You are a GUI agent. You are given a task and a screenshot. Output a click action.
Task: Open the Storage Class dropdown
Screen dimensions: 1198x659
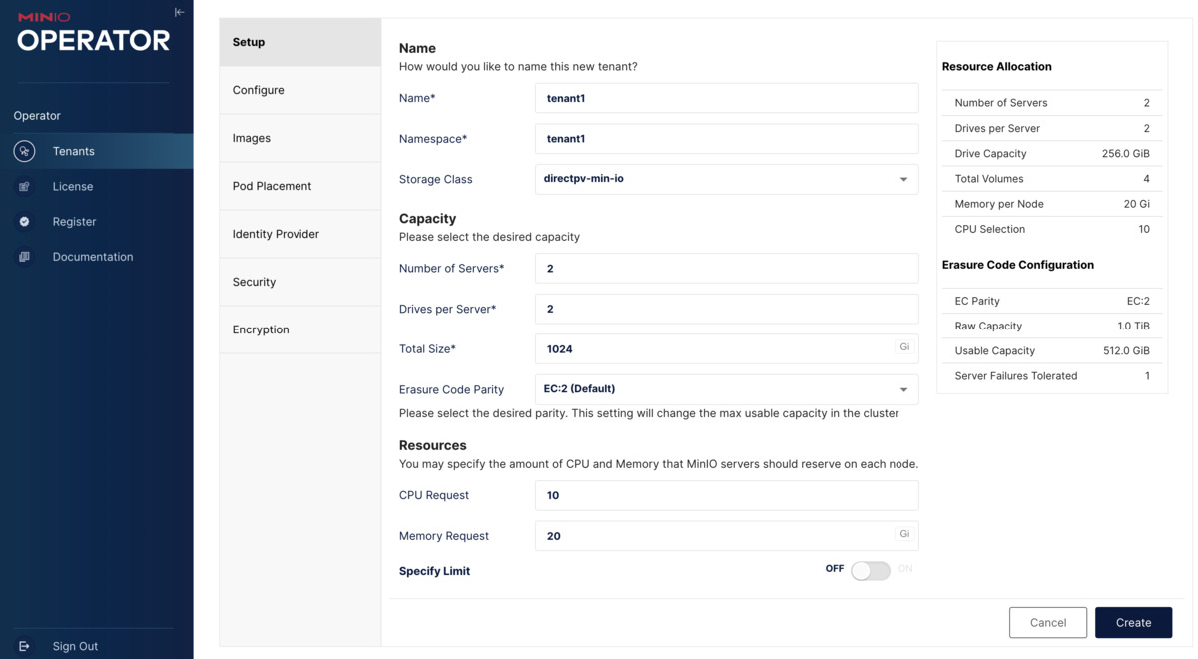(727, 179)
